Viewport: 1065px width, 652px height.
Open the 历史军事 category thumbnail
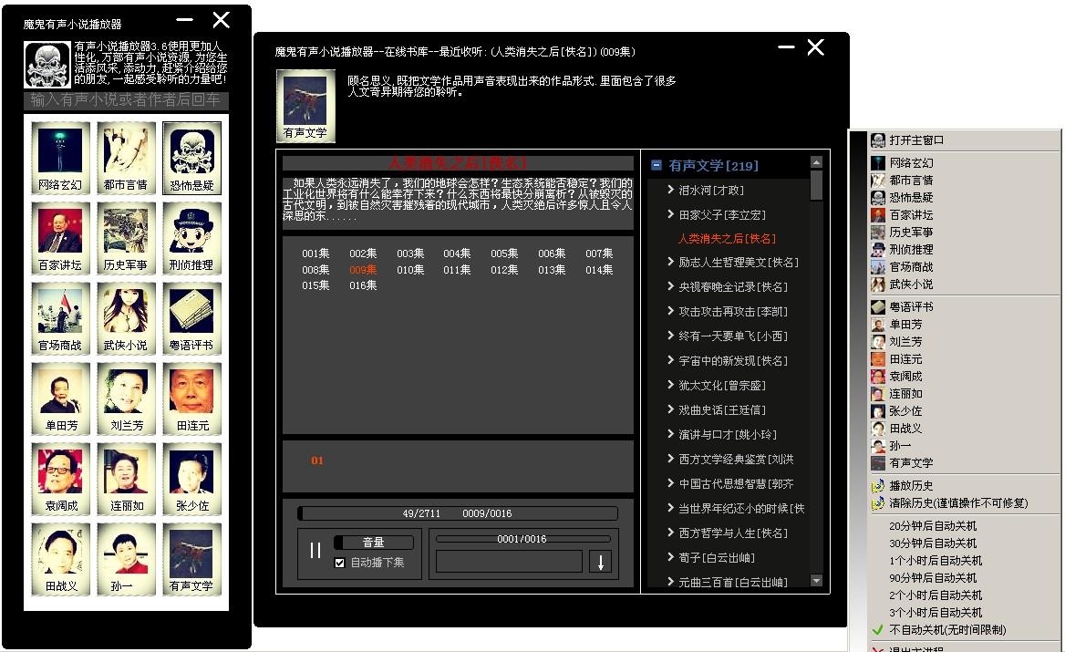tap(127, 238)
